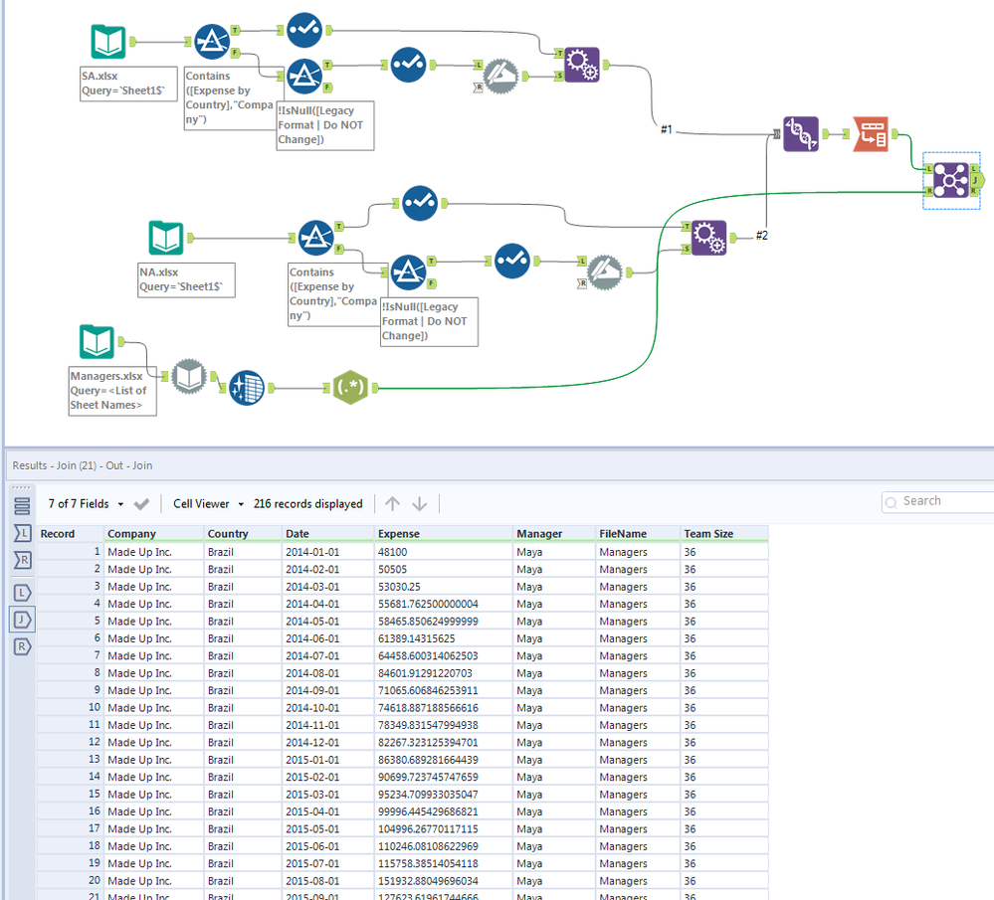
Task: Click the Results - Join (21) panel title
Action: coord(83,465)
